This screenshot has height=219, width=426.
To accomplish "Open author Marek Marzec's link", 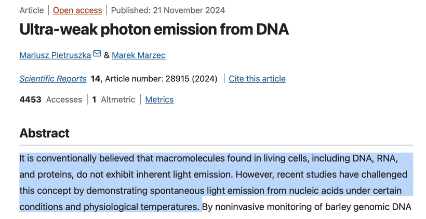I will click(139, 55).
